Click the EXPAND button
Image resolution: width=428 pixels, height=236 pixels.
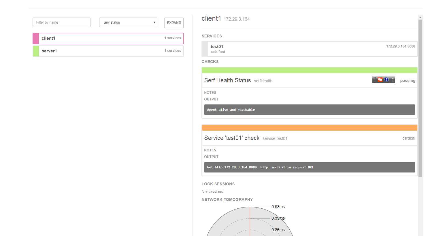174,23
